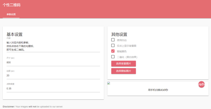211x109 pixels.
Task: Click the 智能颜色 label text
Action: (122, 51)
